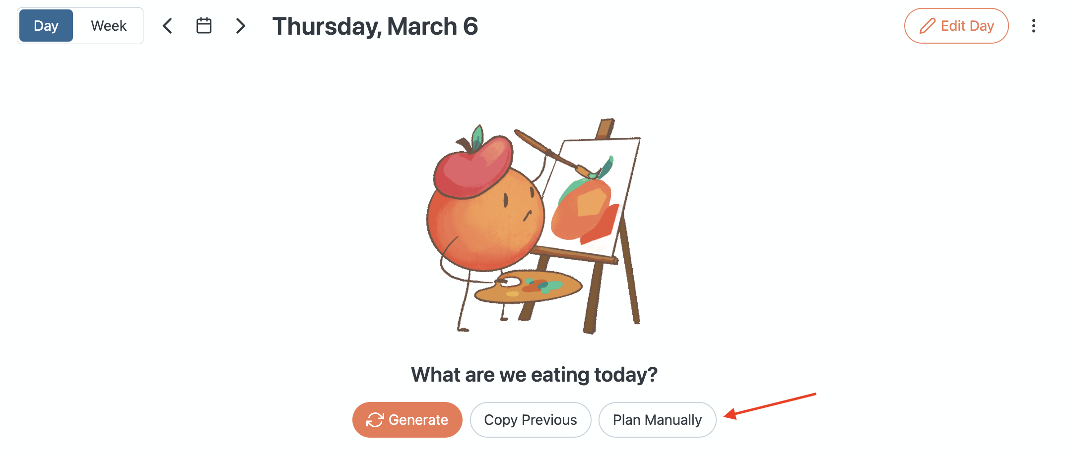Open the three-dot more options menu
The height and width of the screenshot is (455, 1074).
point(1034,26)
